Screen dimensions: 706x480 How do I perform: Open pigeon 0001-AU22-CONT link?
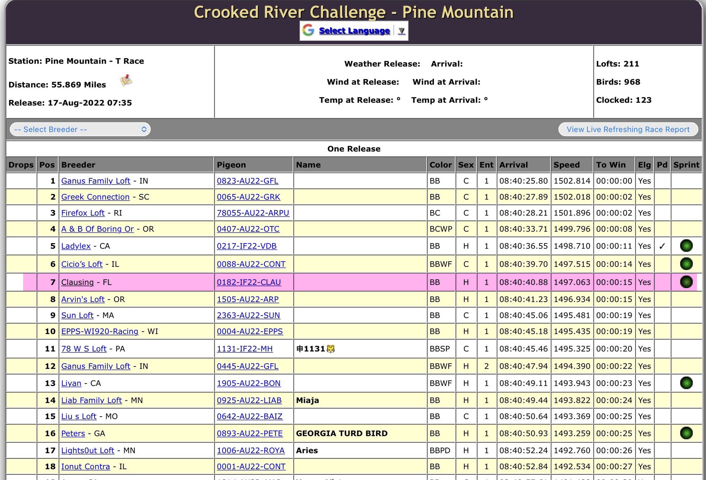[251, 467]
